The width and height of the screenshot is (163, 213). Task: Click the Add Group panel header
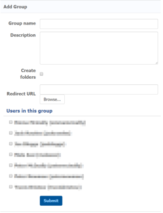click(81, 7)
